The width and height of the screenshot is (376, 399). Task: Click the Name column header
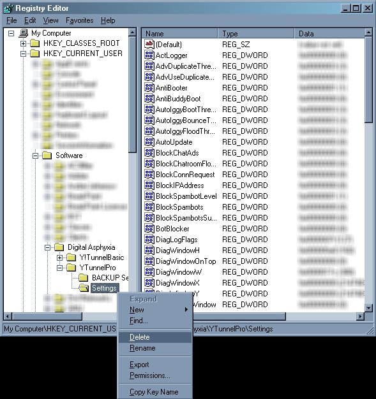pos(180,34)
